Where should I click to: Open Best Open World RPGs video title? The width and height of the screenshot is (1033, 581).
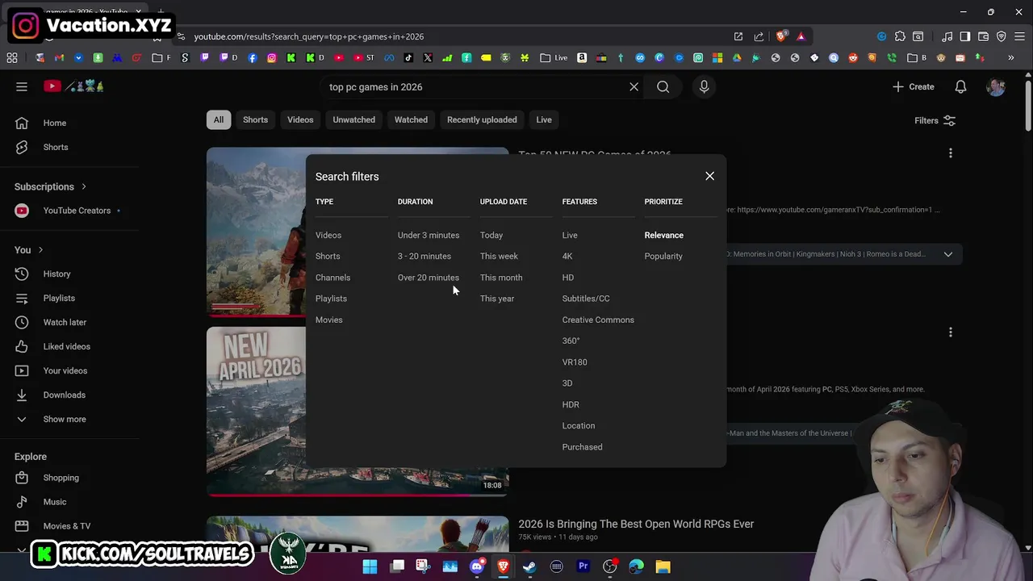tap(636, 524)
